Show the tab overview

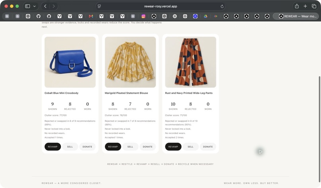(x=314, y=6)
